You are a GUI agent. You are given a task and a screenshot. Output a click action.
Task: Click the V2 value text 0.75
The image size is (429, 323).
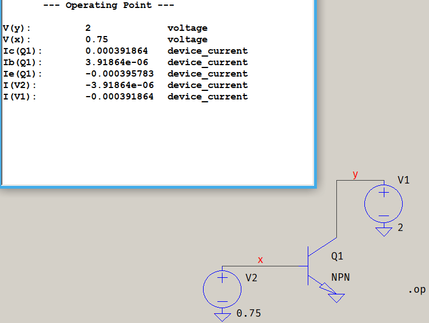pos(249,313)
